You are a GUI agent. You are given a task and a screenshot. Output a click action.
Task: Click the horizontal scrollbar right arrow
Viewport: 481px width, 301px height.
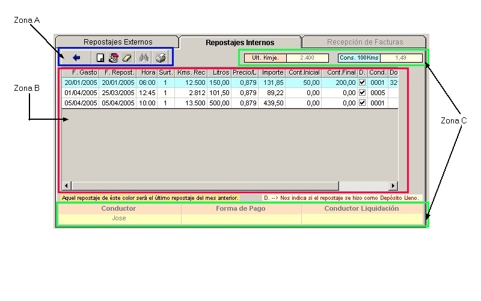click(x=393, y=185)
